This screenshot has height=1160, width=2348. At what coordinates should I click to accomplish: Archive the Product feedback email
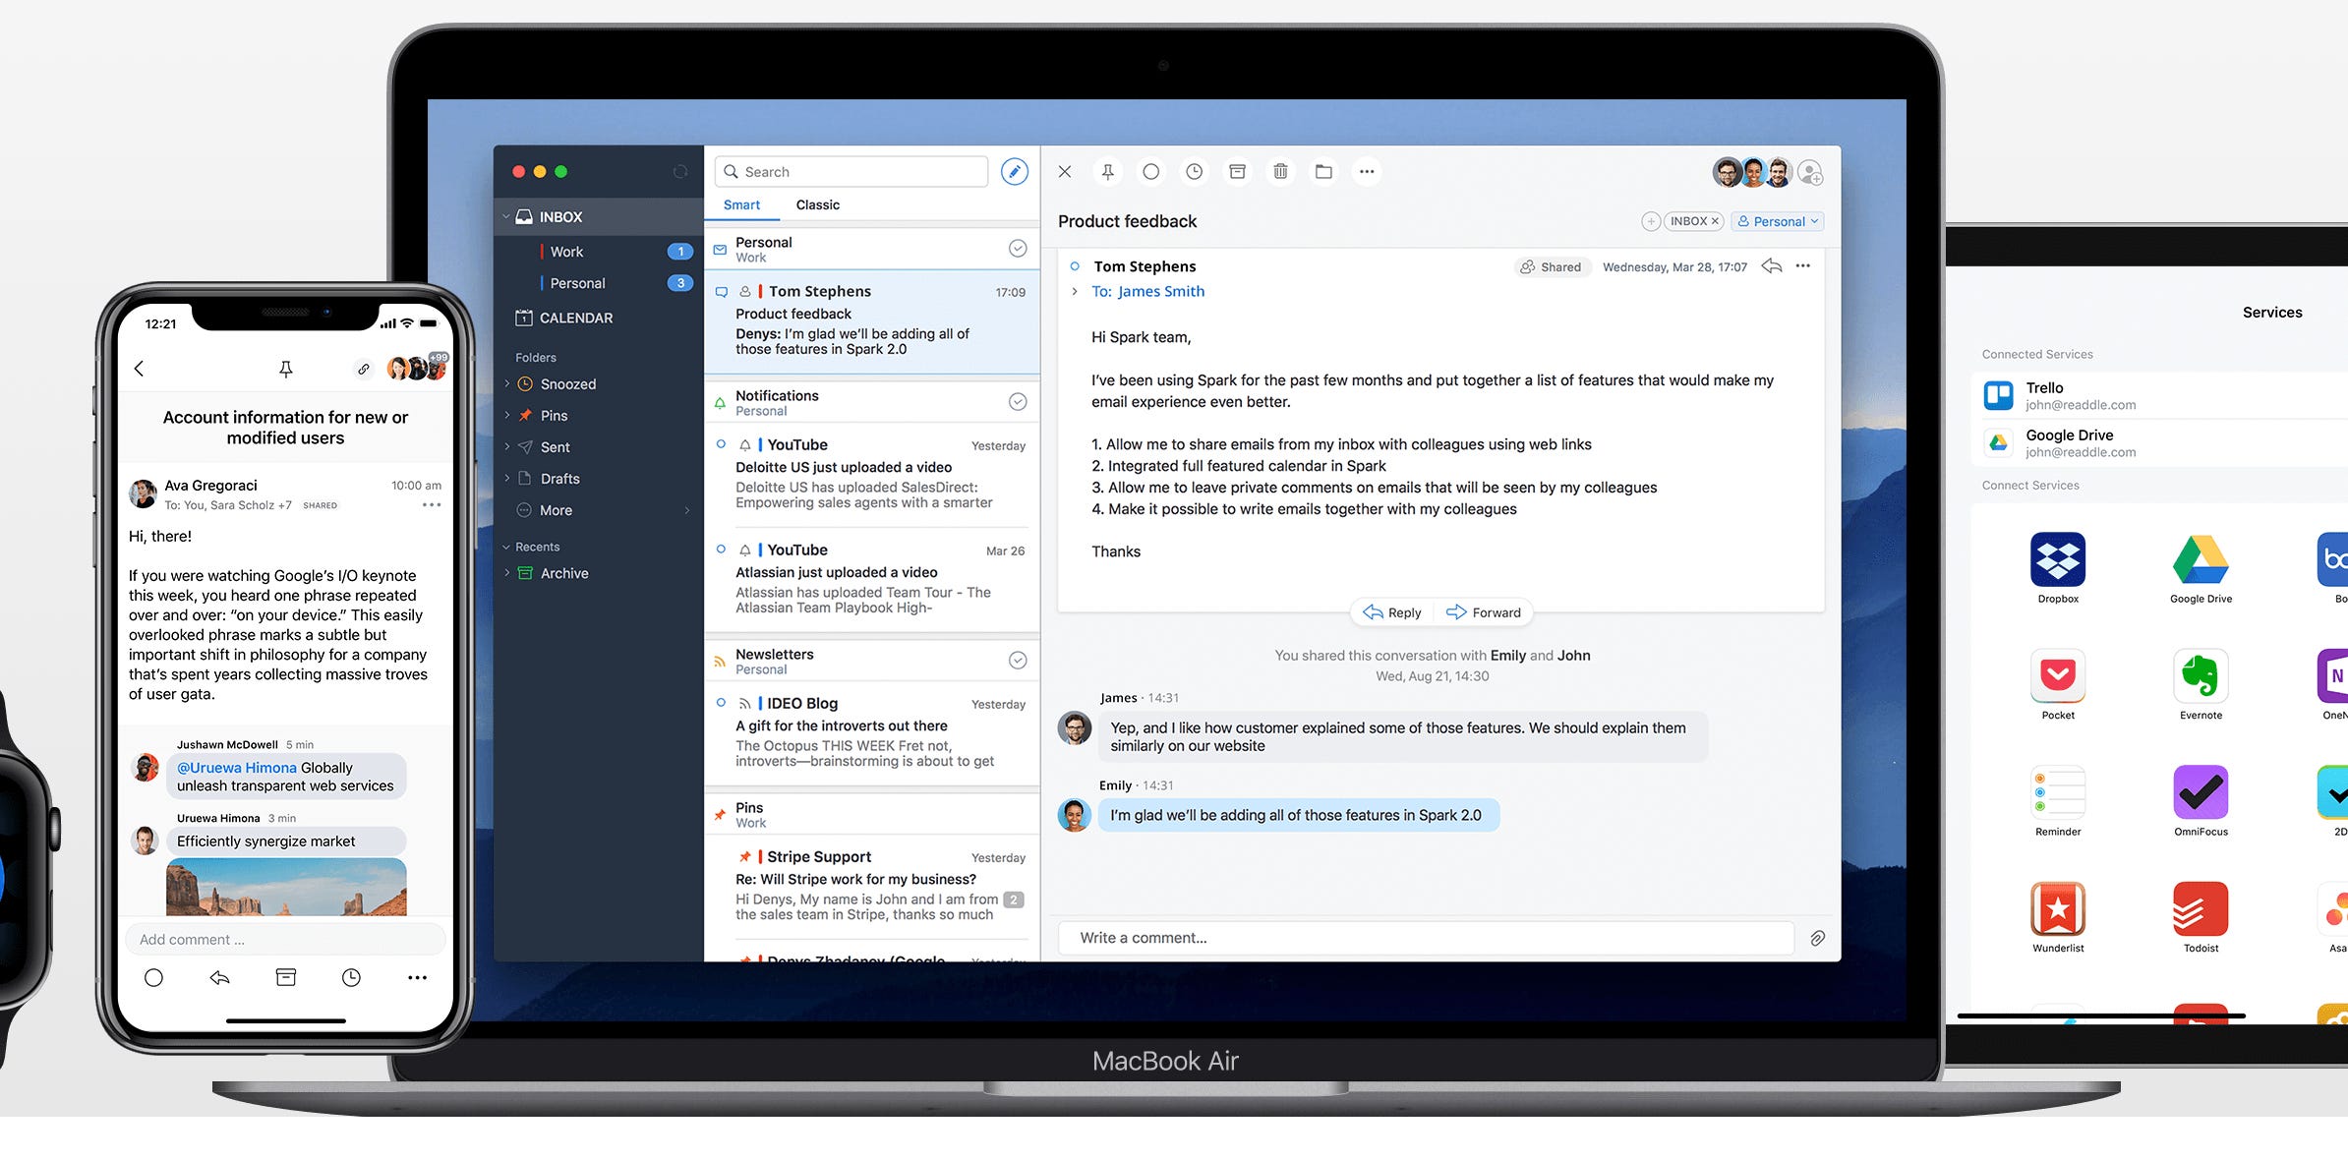[1237, 172]
